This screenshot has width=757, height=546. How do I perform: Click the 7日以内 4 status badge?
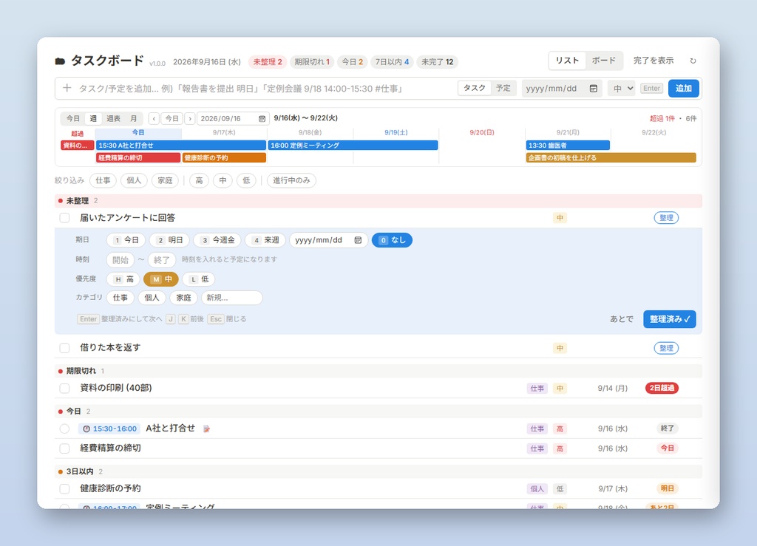[392, 62]
